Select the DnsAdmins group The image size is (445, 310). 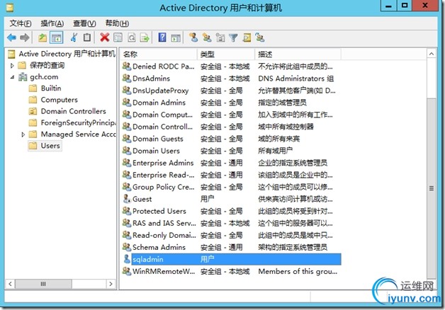point(231,79)
